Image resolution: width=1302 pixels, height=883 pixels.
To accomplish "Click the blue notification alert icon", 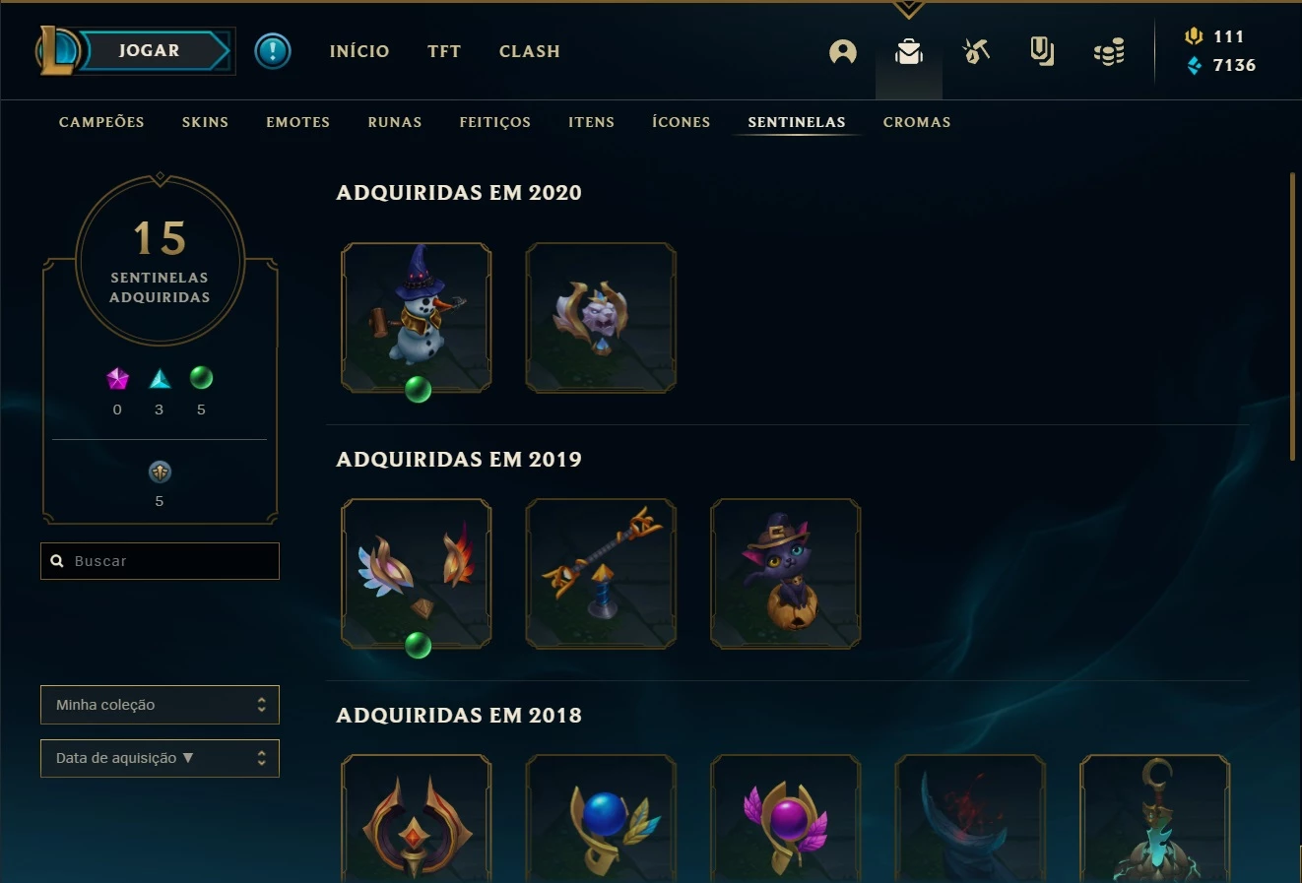I will (x=273, y=51).
